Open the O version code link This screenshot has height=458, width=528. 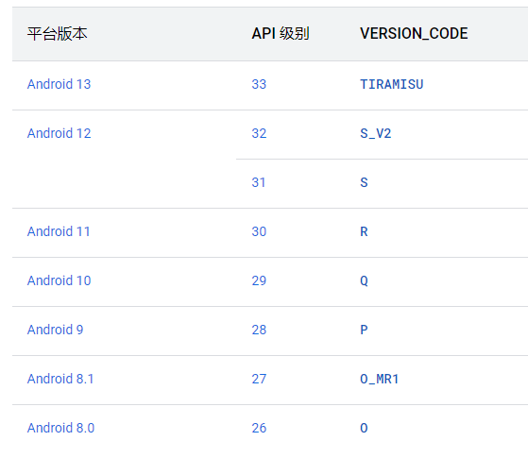tap(364, 428)
